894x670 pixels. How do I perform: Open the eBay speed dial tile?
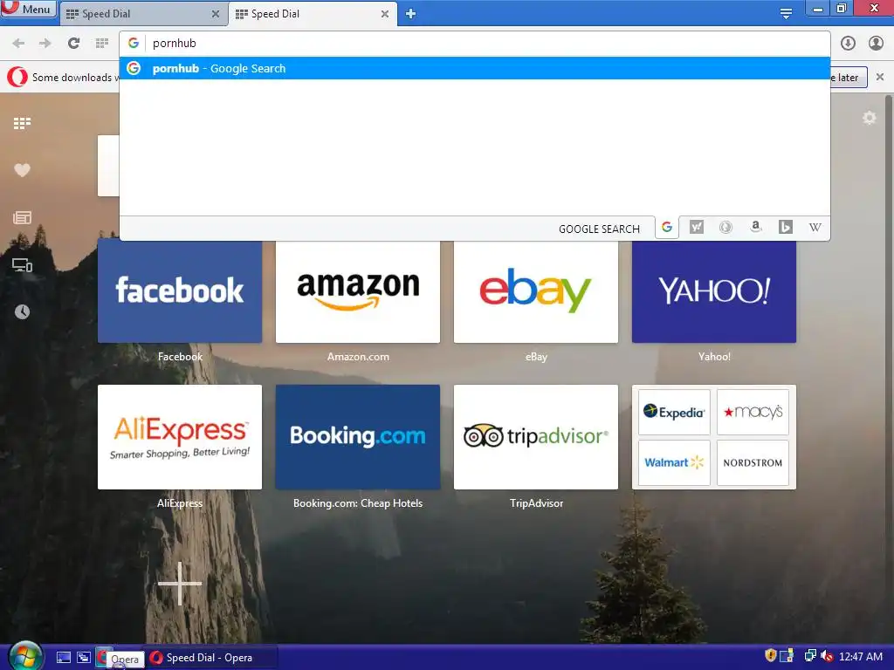pyautogui.click(x=536, y=291)
